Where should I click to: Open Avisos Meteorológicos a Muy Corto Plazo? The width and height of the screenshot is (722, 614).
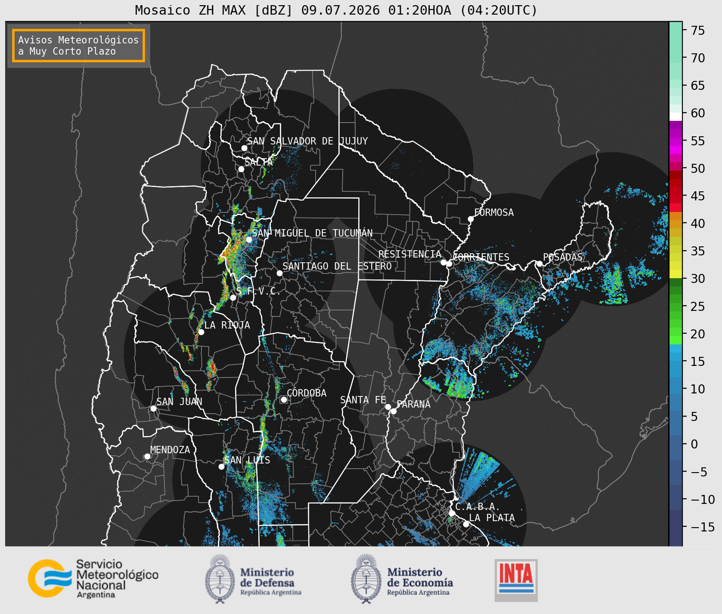coord(78,46)
